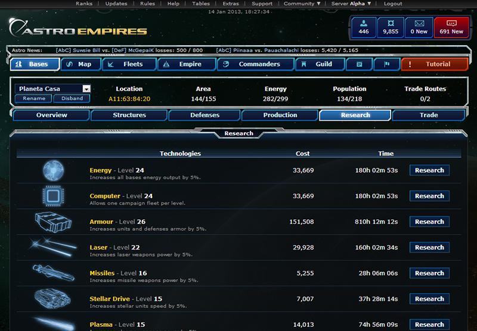Open the Commanders section
The height and width of the screenshot is (331, 477).
tap(256, 64)
